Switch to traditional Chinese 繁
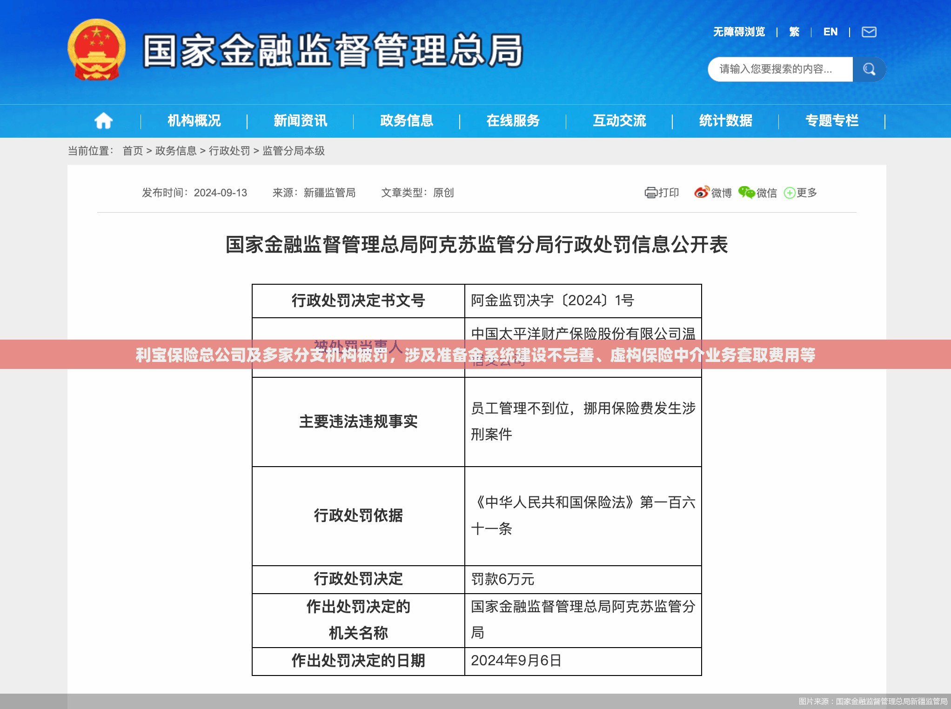The image size is (951, 709). click(x=794, y=32)
